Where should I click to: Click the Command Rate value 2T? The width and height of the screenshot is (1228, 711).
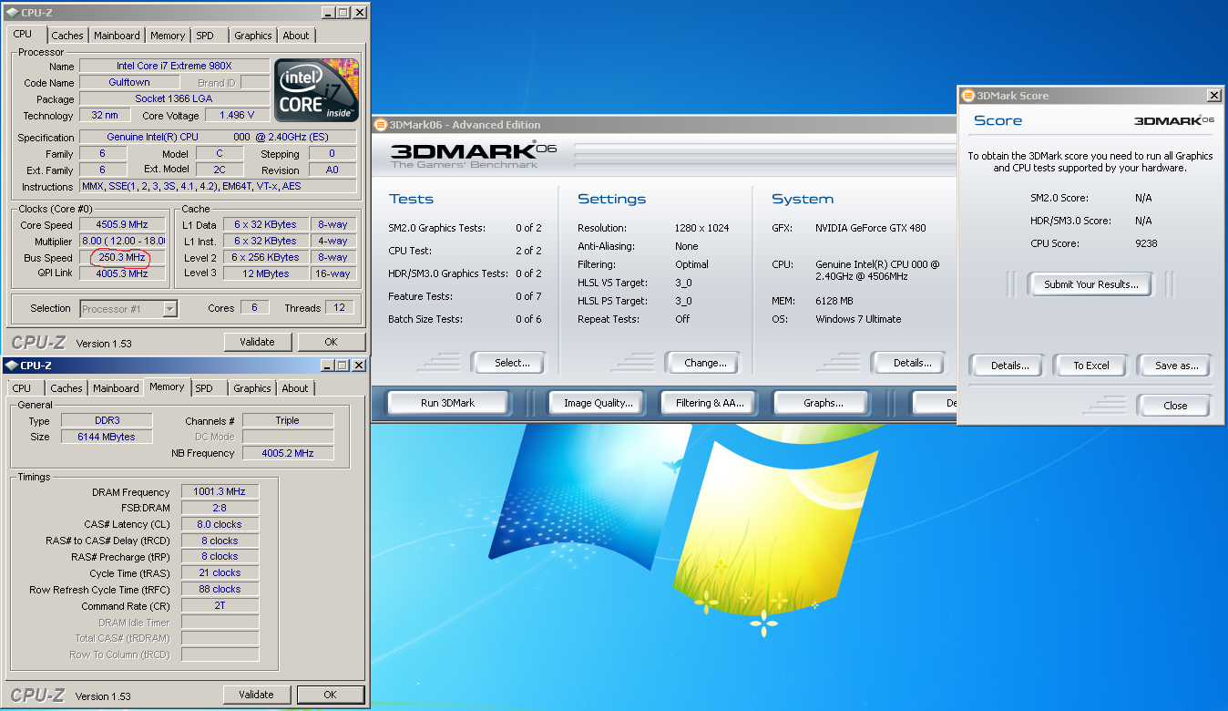tap(220, 605)
